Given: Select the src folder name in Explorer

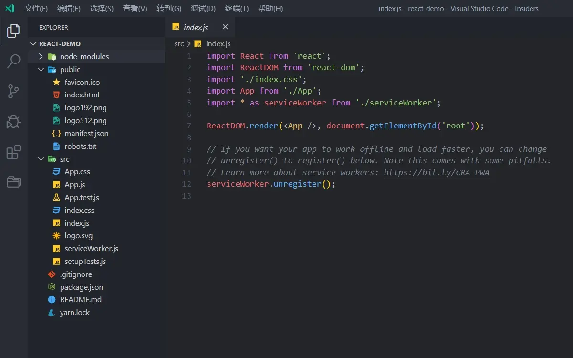Looking at the screenshot, I should (64, 159).
